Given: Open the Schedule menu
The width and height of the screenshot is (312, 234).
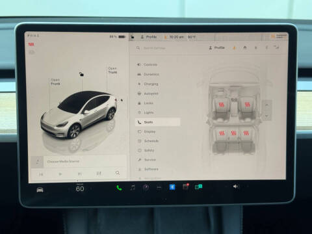Looking at the screenshot, I should point(148,141).
